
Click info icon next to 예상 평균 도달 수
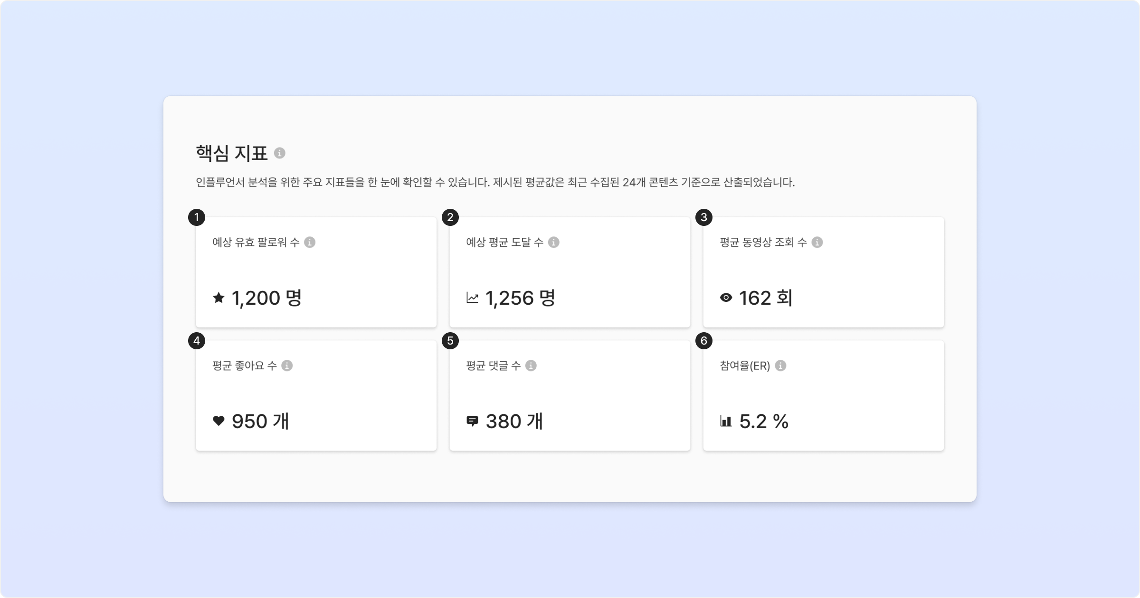[553, 243]
